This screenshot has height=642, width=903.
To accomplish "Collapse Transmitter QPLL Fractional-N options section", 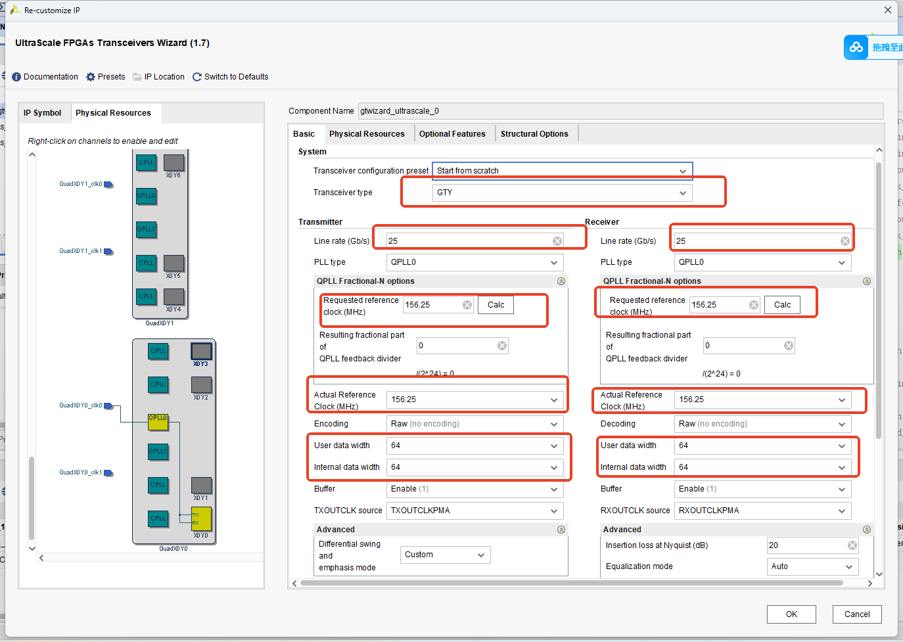I will click(x=561, y=281).
